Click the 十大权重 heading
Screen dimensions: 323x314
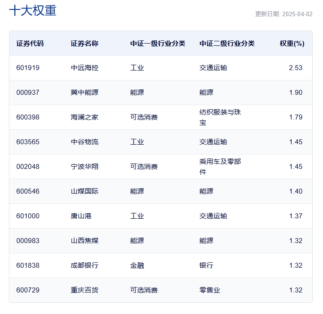click(33, 10)
